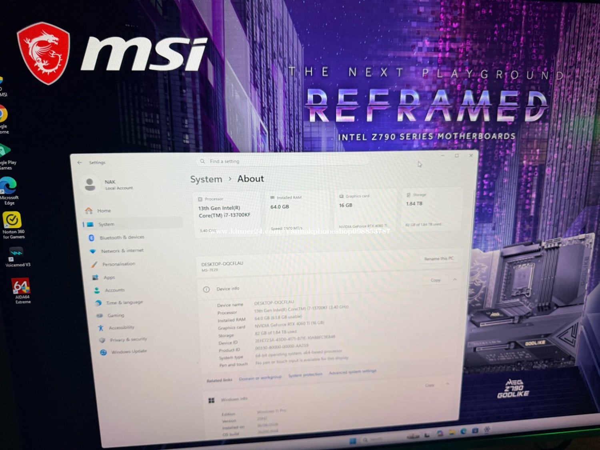
Task: Click the 64.0 GB (63.8 GB usable) value
Action: click(x=278, y=318)
